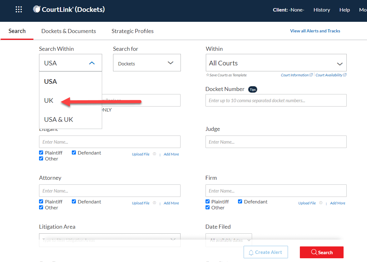Click the Save Courts as Template link
This screenshot has width=367, height=262.
click(x=228, y=75)
